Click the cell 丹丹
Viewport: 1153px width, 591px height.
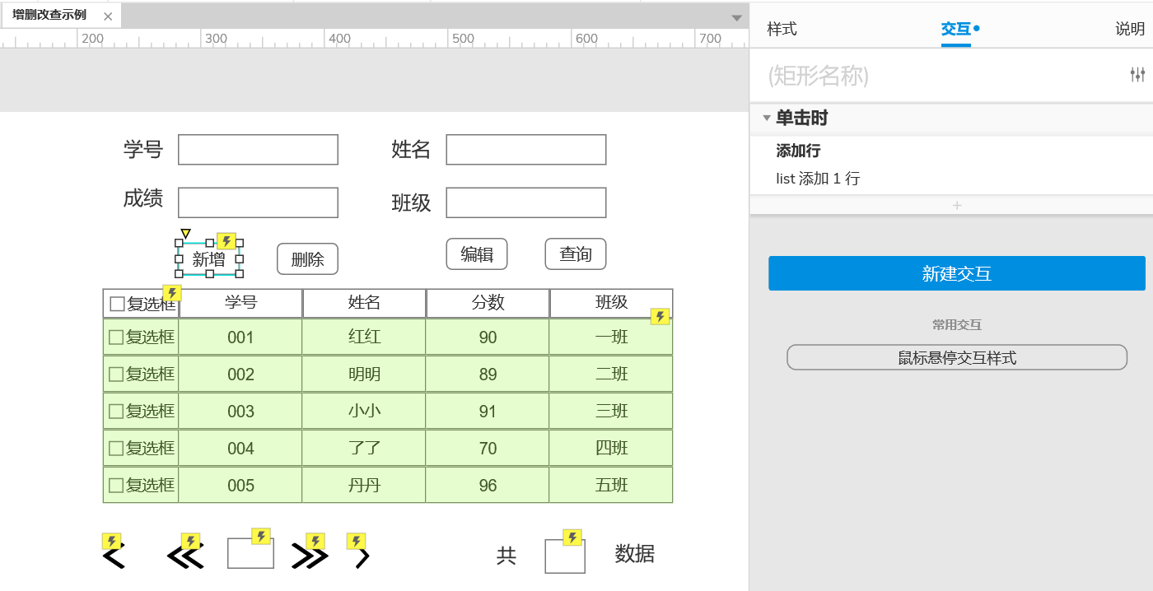[364, 485]
